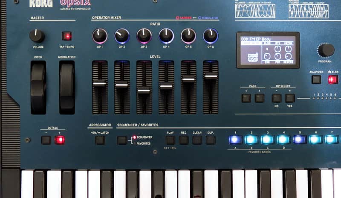Click the Octave minus button
The width and height of the screenshot is (341, 198).
[46, 140]
